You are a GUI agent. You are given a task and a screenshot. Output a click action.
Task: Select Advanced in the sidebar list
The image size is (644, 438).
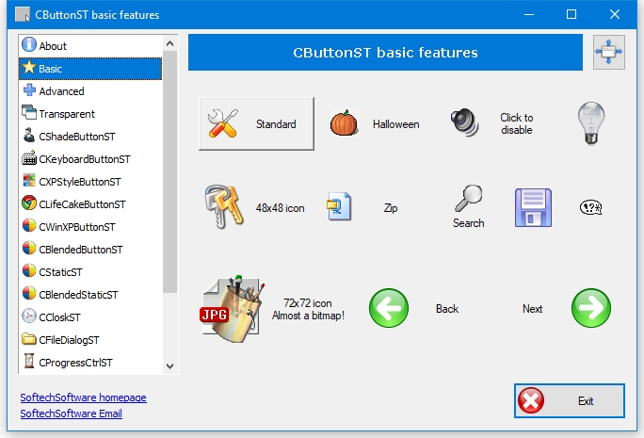[90, 90]
